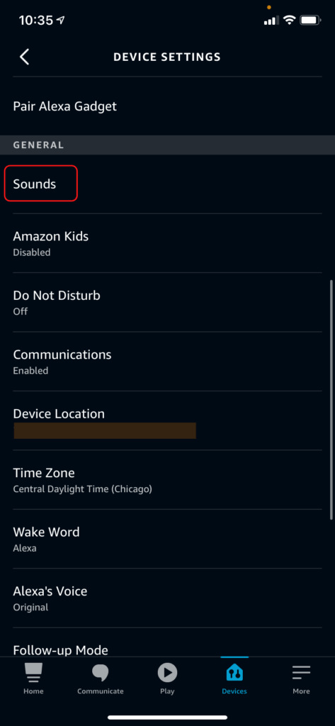This screenshot has width=335, height=726.
Task: Tap the Play icon in bottom bar
Action: pos(167,672)
